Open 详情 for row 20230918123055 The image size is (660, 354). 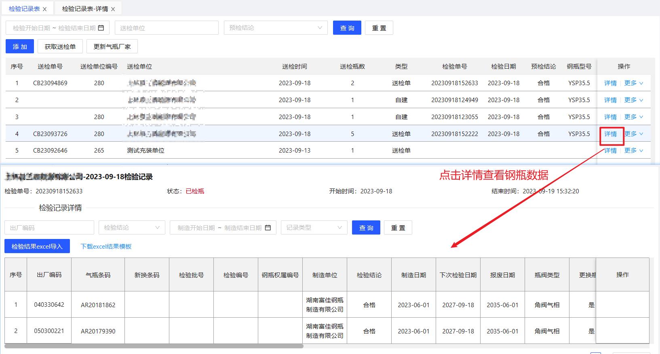[610, 117]
